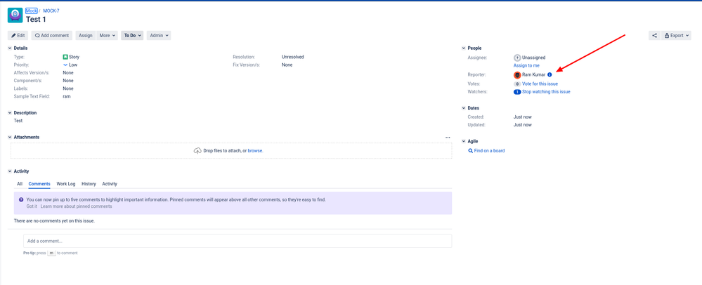
Task: Open the MOCK-7 issue key link
Action: 51,11
